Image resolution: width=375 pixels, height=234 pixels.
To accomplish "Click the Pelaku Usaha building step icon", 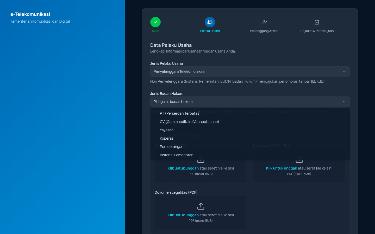I will [210, 22].
